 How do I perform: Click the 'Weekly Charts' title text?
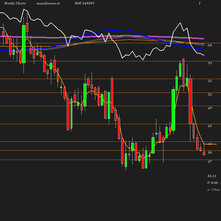click(15, 4)
